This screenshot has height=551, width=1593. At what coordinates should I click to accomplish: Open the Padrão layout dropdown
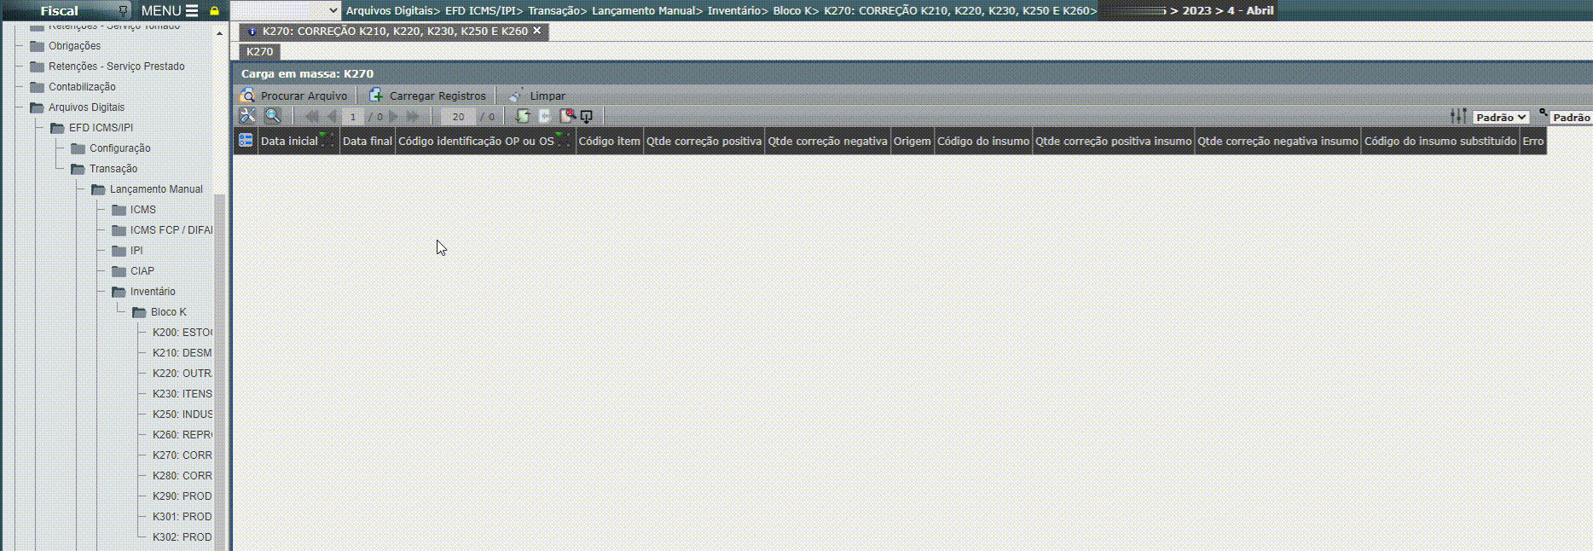coord(1501,118)
